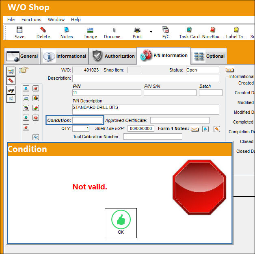Viewport: 255px width, 254px height.
Task: Click the Condition input field
Action: coord(87,120)
